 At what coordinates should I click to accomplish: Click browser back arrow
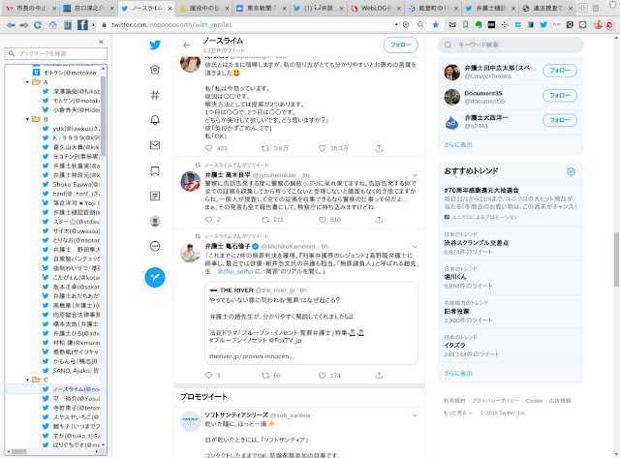(11, 25)
